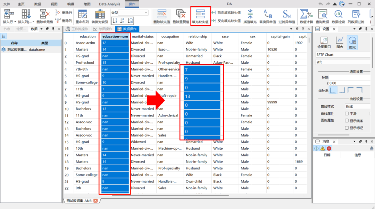The height and width of the screenshot is (209, 375).
Task: Open the 文件 menu
Action: (x=7, y=4)
